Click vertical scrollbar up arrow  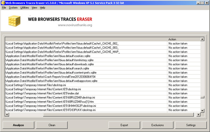click(202, 39)
